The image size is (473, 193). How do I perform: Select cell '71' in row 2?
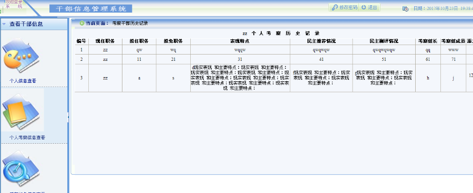coord(453,59)
